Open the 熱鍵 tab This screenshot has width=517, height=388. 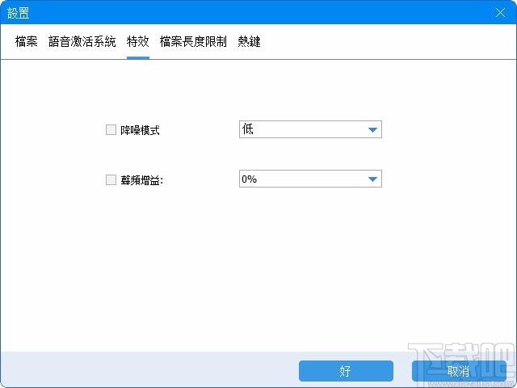pyautogui.click(x=249, y=41)
